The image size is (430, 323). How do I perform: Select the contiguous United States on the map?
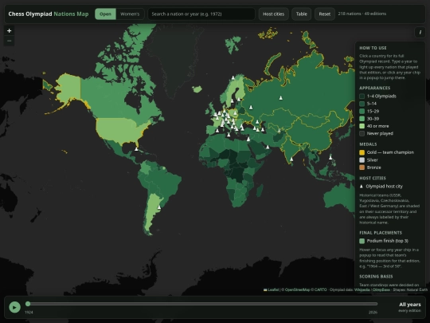121,129
